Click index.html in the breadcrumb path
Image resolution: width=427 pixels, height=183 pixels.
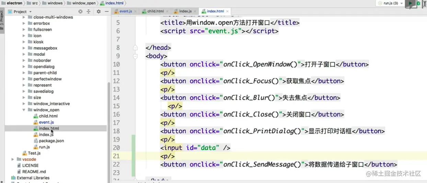112,3
